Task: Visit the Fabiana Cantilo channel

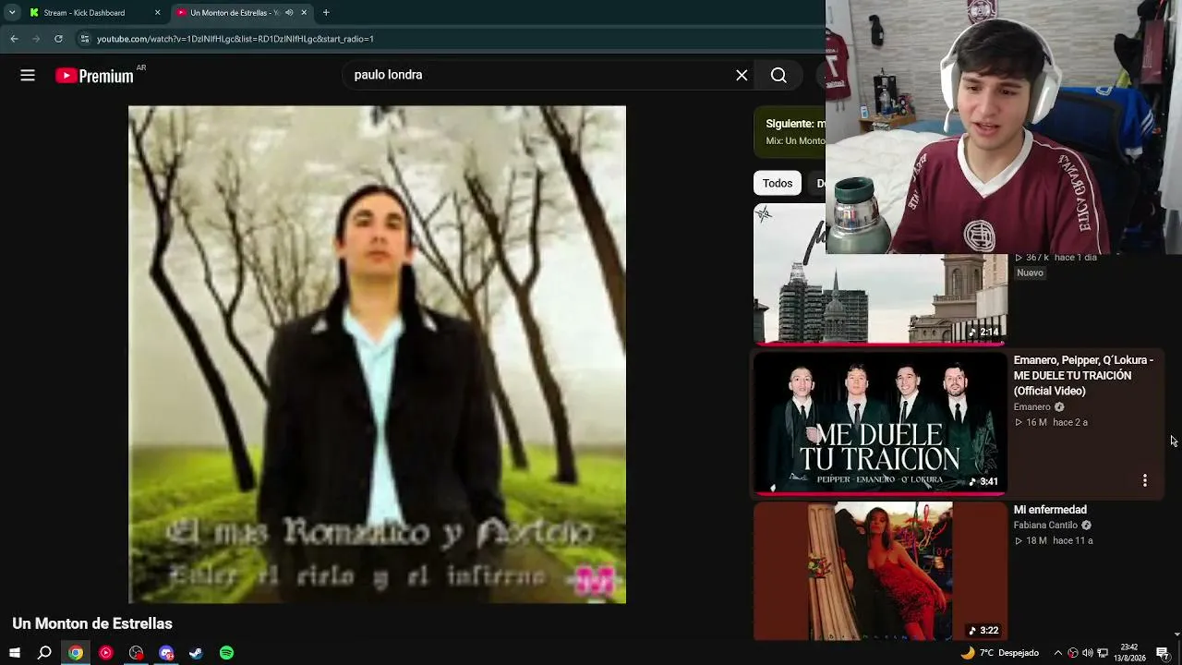Action: (x=1046, y=526)
